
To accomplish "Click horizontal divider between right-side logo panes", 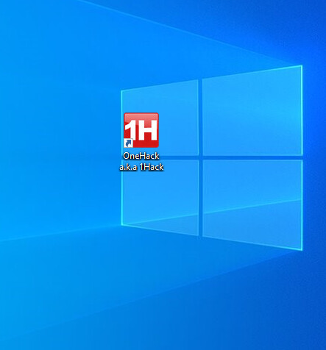I will coord(252,157).
